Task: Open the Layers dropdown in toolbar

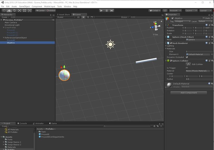Action: pos(191,11)
